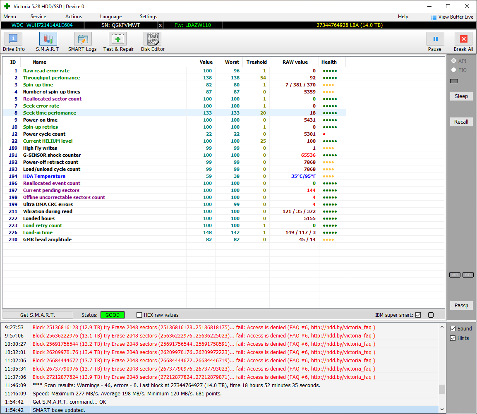Sort by the Name column header

pos(40,62)
